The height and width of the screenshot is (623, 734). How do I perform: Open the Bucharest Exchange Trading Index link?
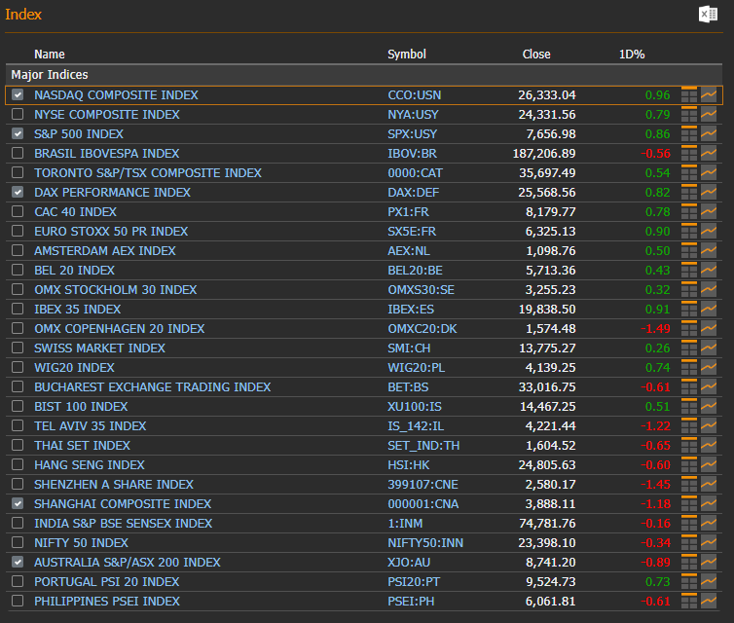click(x=153, y=387)
